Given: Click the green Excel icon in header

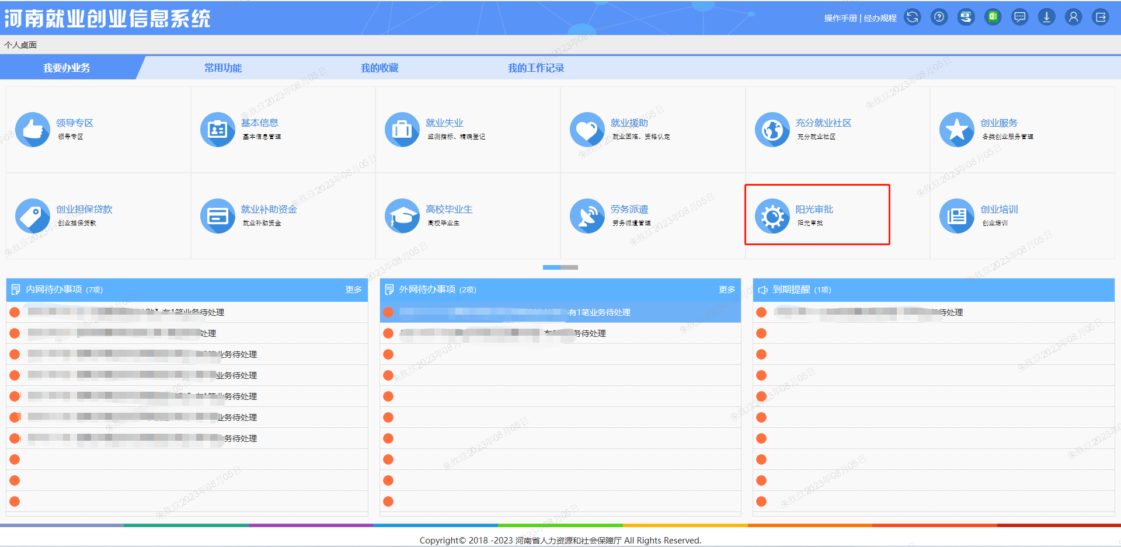Looking at the screenshot, I should tap(993, 18).
